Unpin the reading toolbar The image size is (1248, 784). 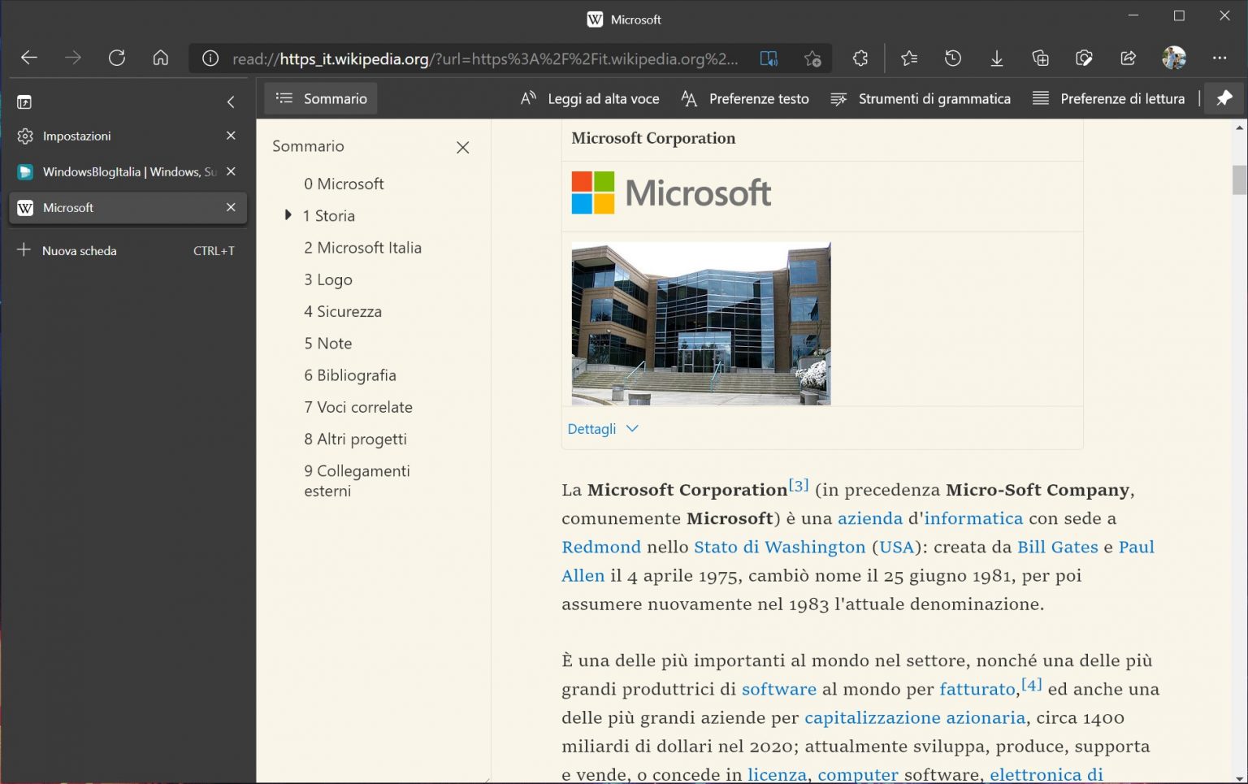(1224, 98)
